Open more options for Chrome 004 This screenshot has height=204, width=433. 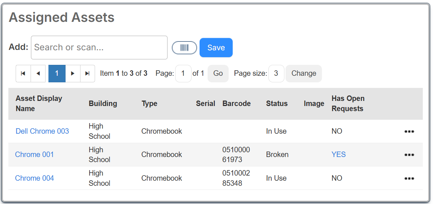tap(409, 178)
